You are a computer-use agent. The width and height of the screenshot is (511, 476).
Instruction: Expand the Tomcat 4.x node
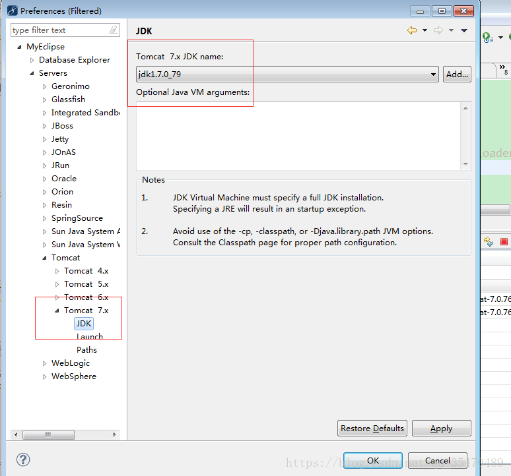click(x=57, y=272)
